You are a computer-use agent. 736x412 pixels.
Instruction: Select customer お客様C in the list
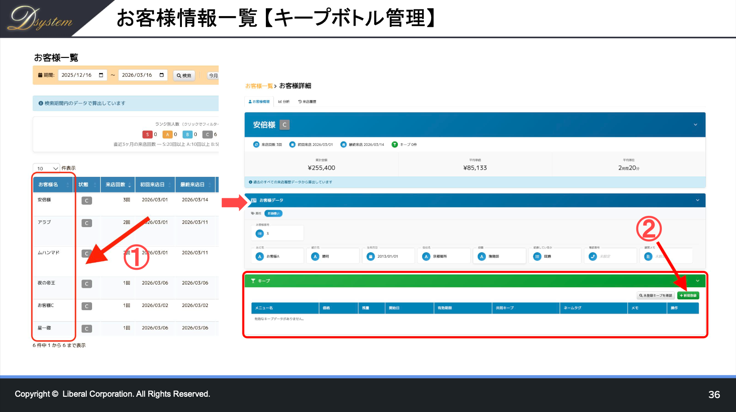[x=46, y=305]
